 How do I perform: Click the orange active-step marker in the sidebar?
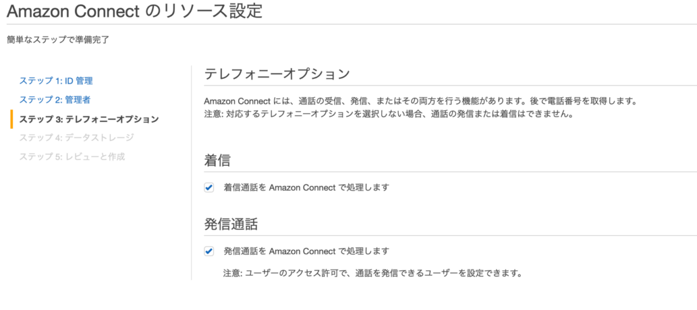point(12,119)
